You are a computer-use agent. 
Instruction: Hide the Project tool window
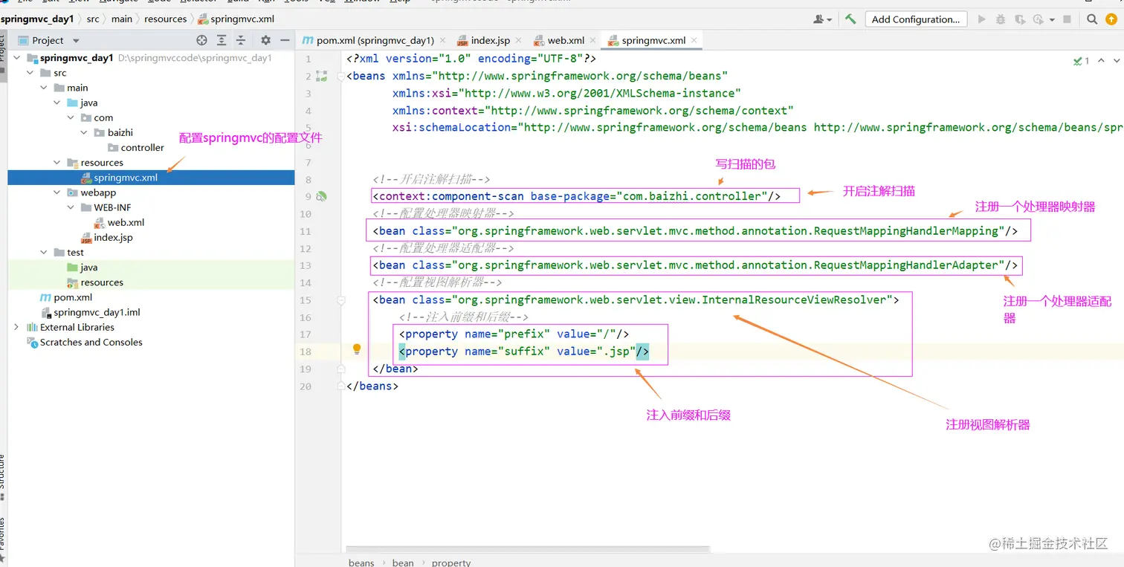point(285,40)
